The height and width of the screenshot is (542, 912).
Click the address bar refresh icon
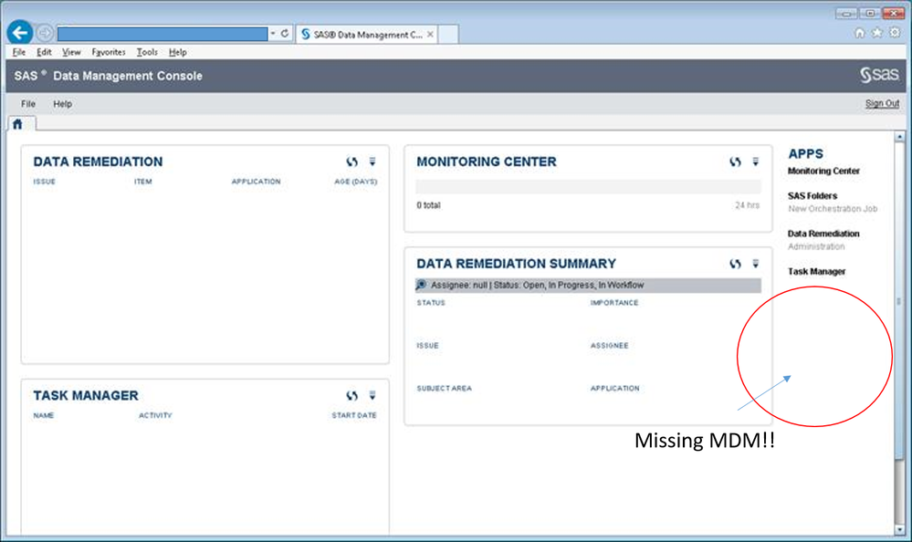click(285, 34)
